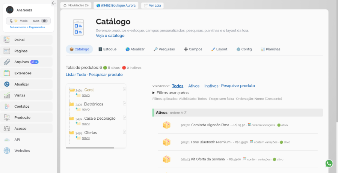
Task: Click novo under Casa e Decoração
Action: pos(86,123)
